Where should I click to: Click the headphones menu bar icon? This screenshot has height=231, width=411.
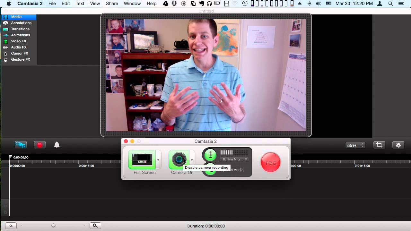[x=209, y=4]
